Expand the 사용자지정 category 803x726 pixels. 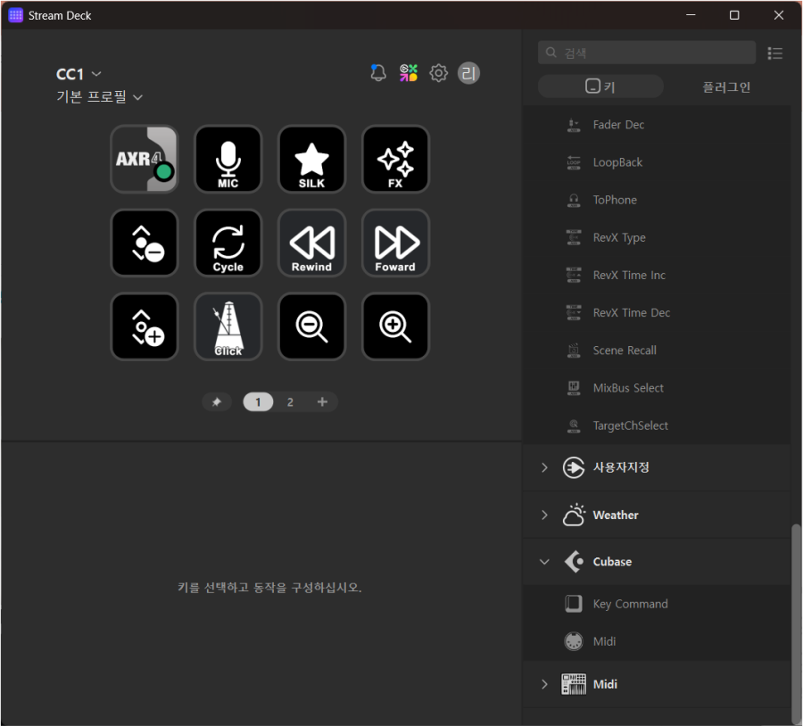544,467
